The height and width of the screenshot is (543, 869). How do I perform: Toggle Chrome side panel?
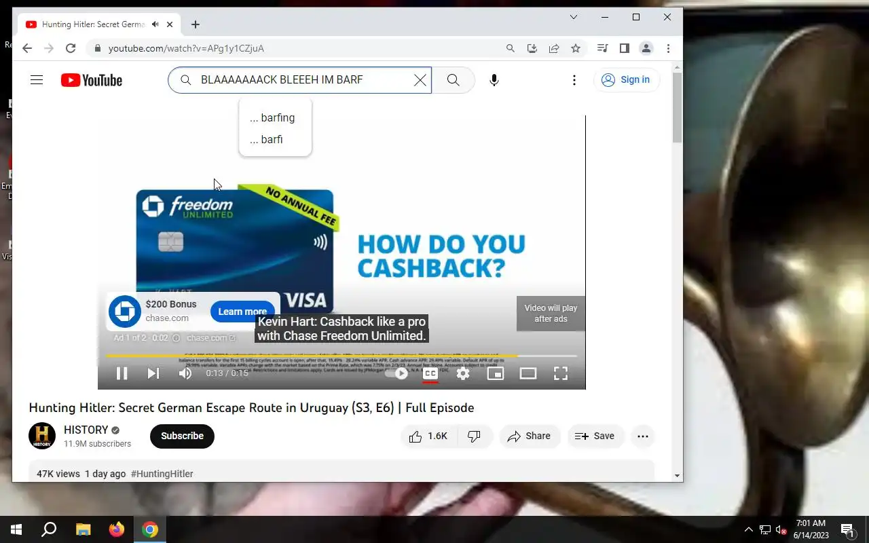click(625, 48)
